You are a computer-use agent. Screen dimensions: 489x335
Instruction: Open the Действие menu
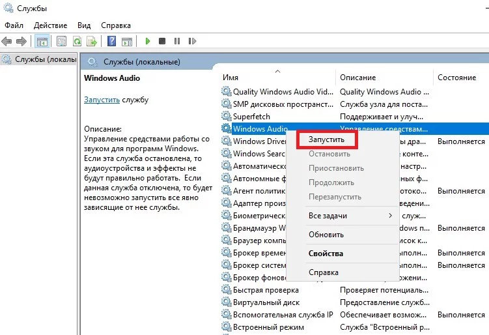(x=51, y=25)
